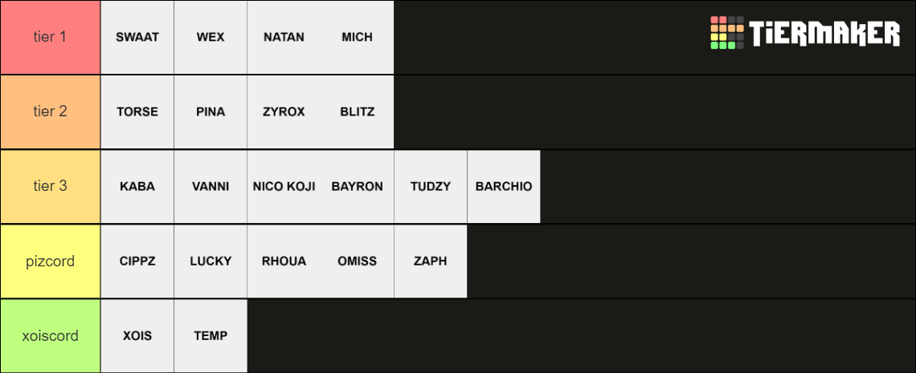Select the BARCHIO tile in tier 3

pos(504,186)
